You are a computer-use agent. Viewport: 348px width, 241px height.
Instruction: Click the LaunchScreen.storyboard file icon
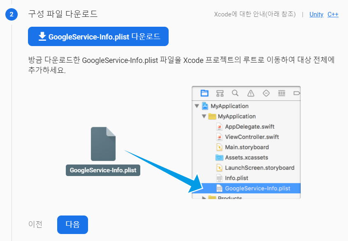pyautogui.click(x=219, y=168)
